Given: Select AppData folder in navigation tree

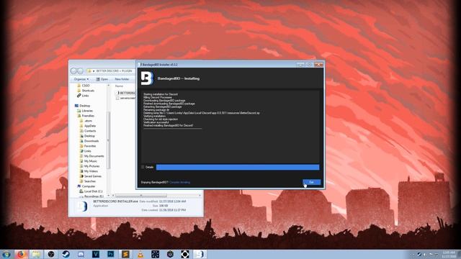Looking at the screenshot, I should click(x=89, y=126).
